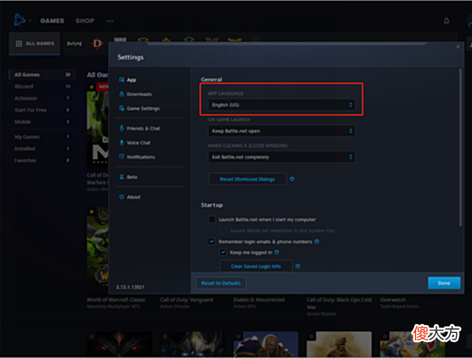This screenshot has height=358, width=472.
Task: Click the Reset Dismissed Dialogs button
Action: 247,179
